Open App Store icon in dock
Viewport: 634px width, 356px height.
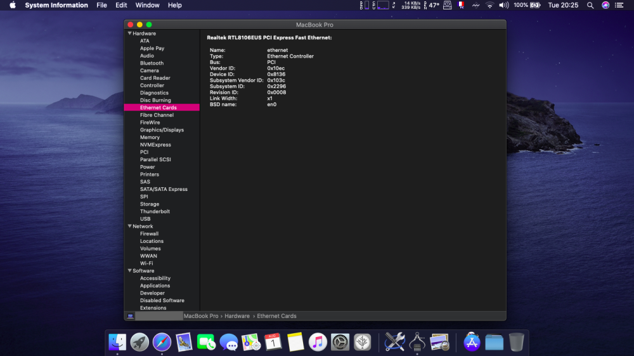click(x=472, y=342)
